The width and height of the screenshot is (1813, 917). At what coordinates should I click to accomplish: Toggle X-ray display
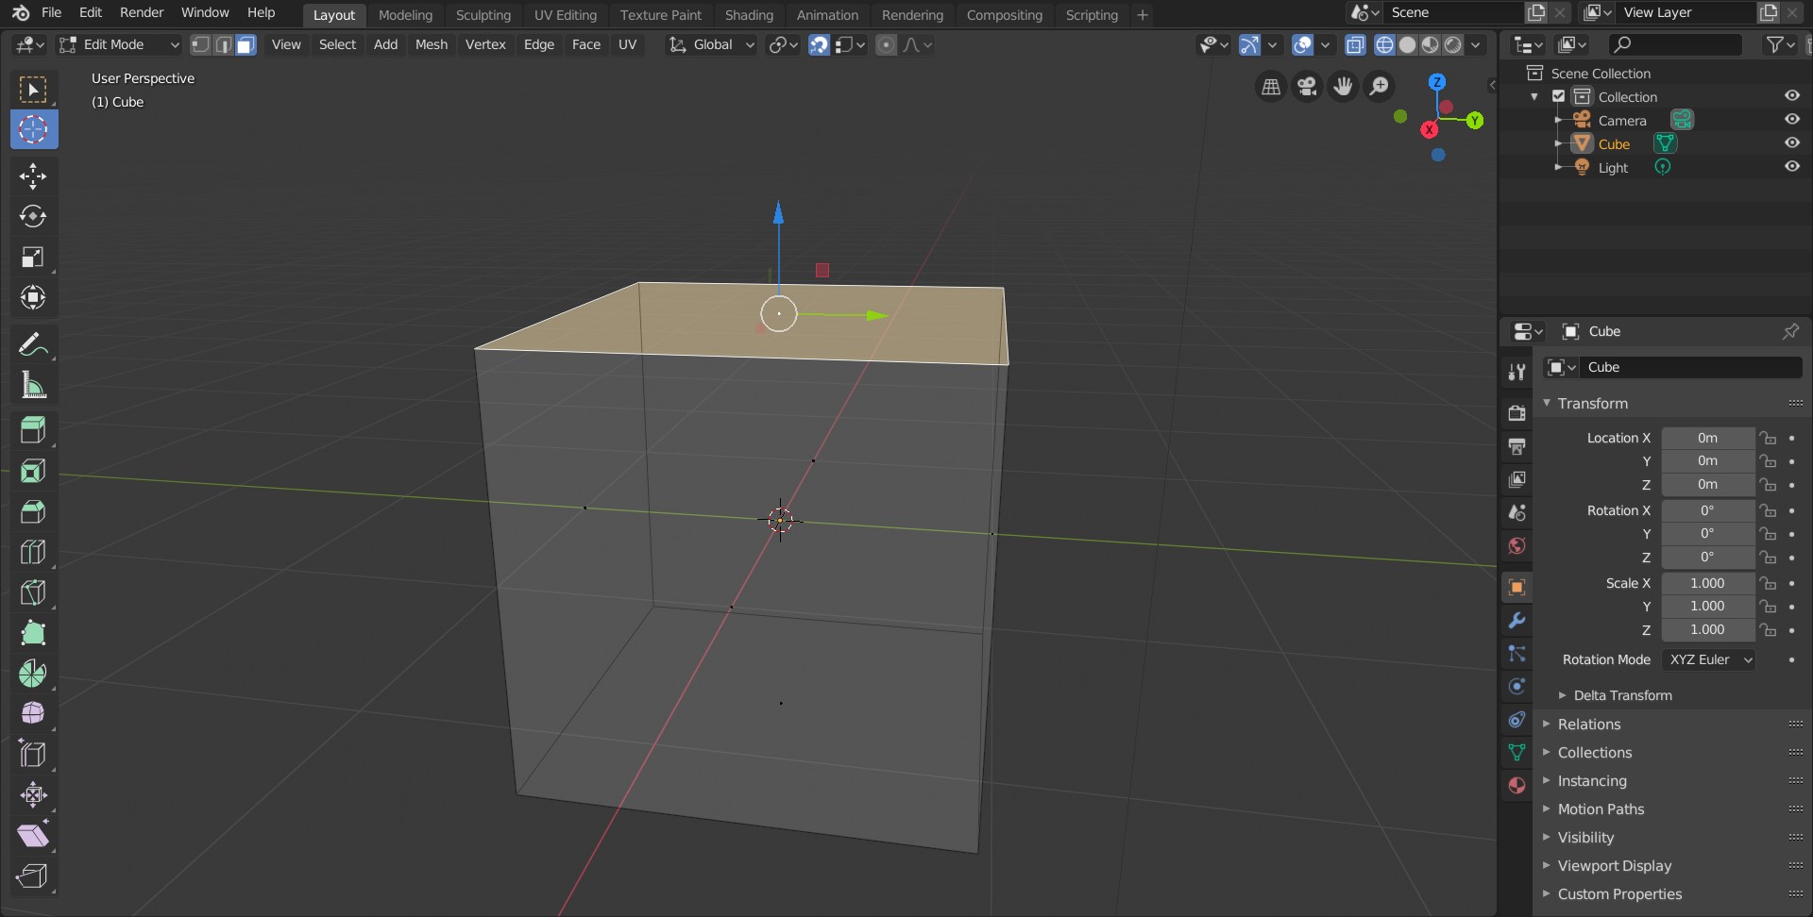click(1355, 44)
